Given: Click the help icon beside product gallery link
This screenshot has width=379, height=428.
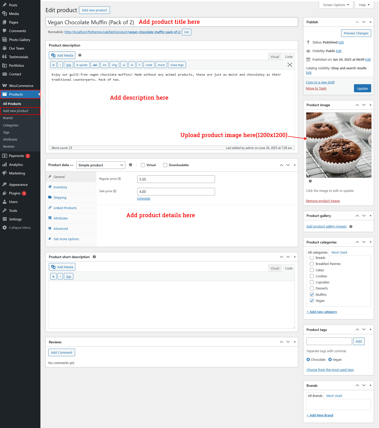Looking at the screenshot, I should pyautogui.click(x=351, y=227).
